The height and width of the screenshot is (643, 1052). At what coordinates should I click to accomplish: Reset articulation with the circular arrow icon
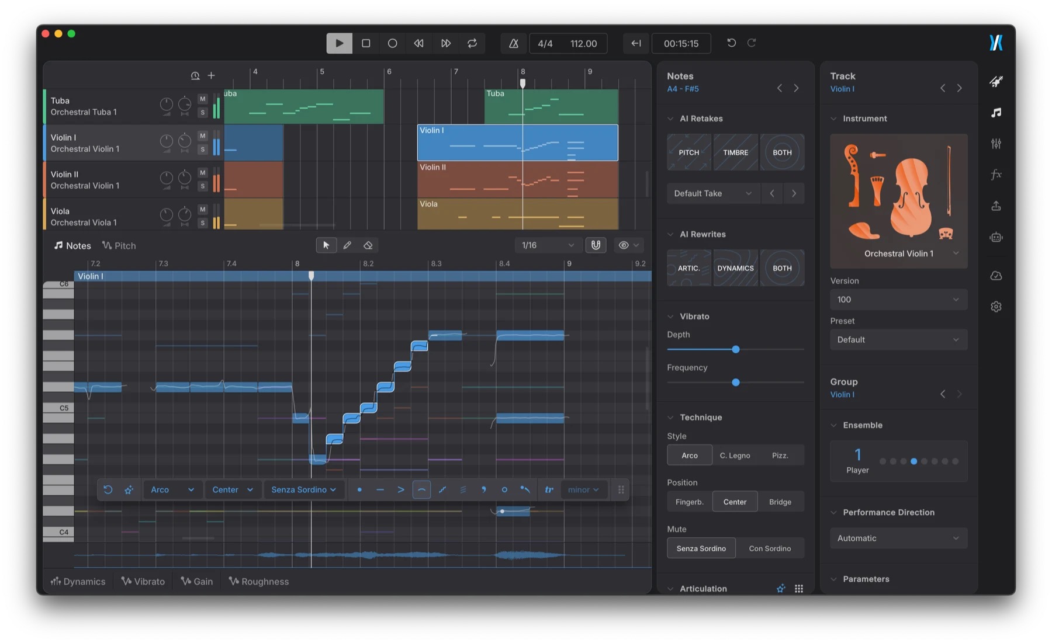click(108, 490)
